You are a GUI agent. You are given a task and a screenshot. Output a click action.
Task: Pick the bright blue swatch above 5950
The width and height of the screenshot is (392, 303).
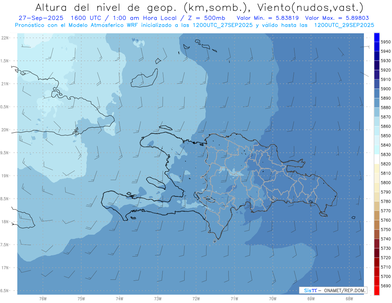tap(377, 37)
